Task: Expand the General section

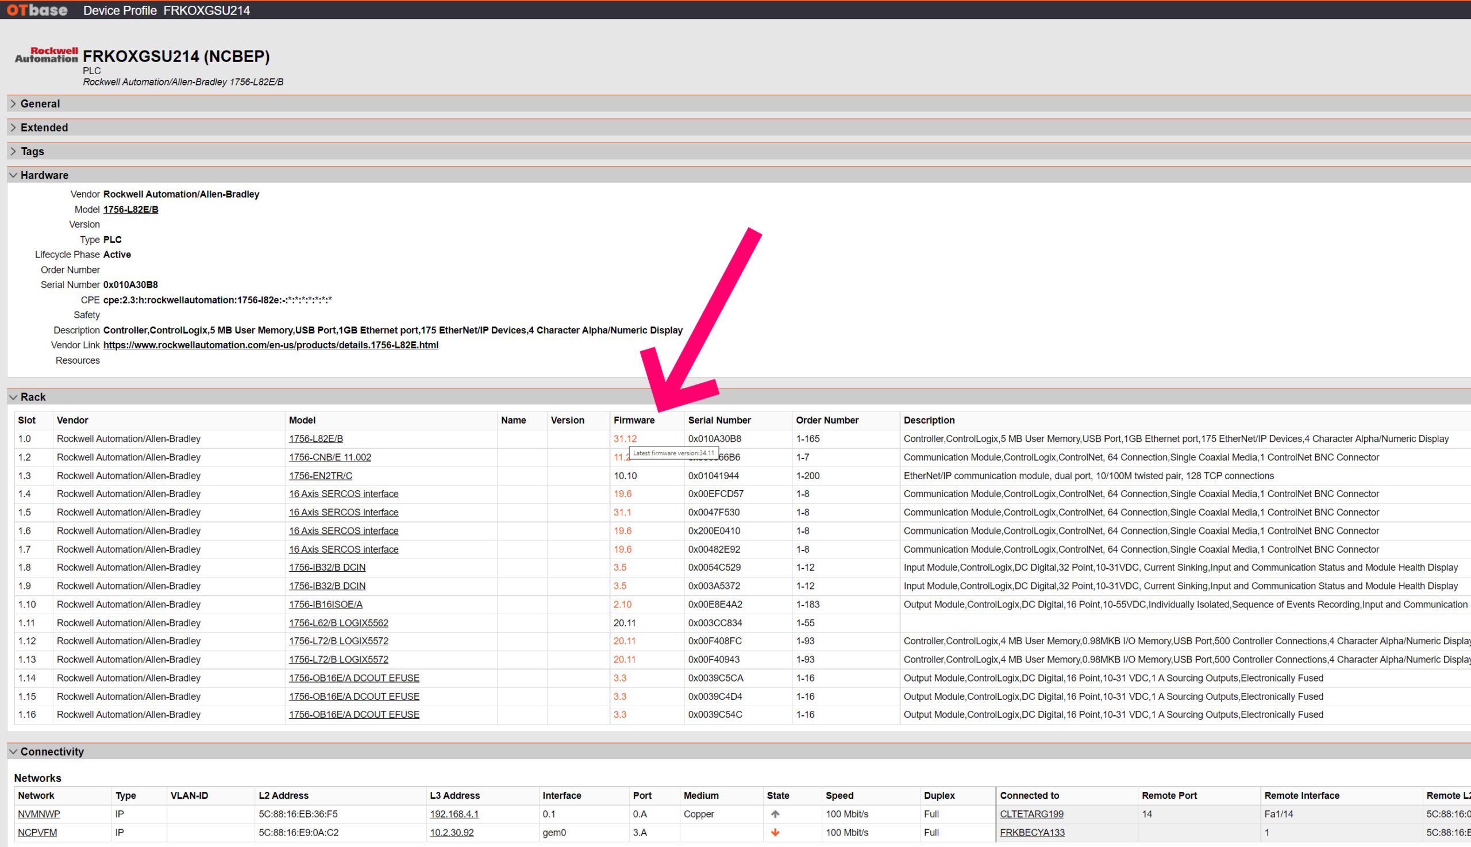Action: 13,103
